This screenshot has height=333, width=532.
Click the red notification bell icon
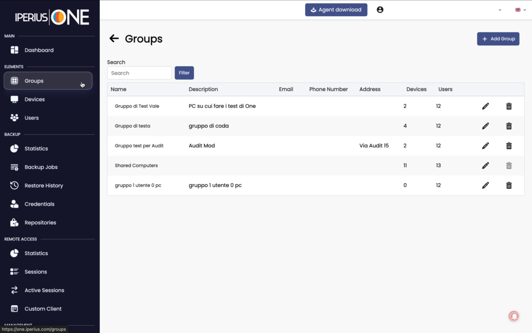point(514,316)
